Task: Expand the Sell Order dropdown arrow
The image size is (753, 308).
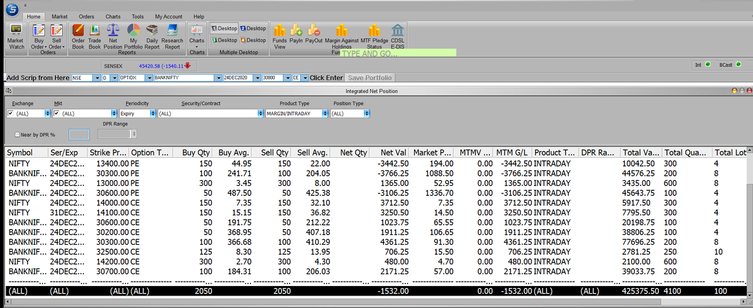Action: [x=64, y=47]
